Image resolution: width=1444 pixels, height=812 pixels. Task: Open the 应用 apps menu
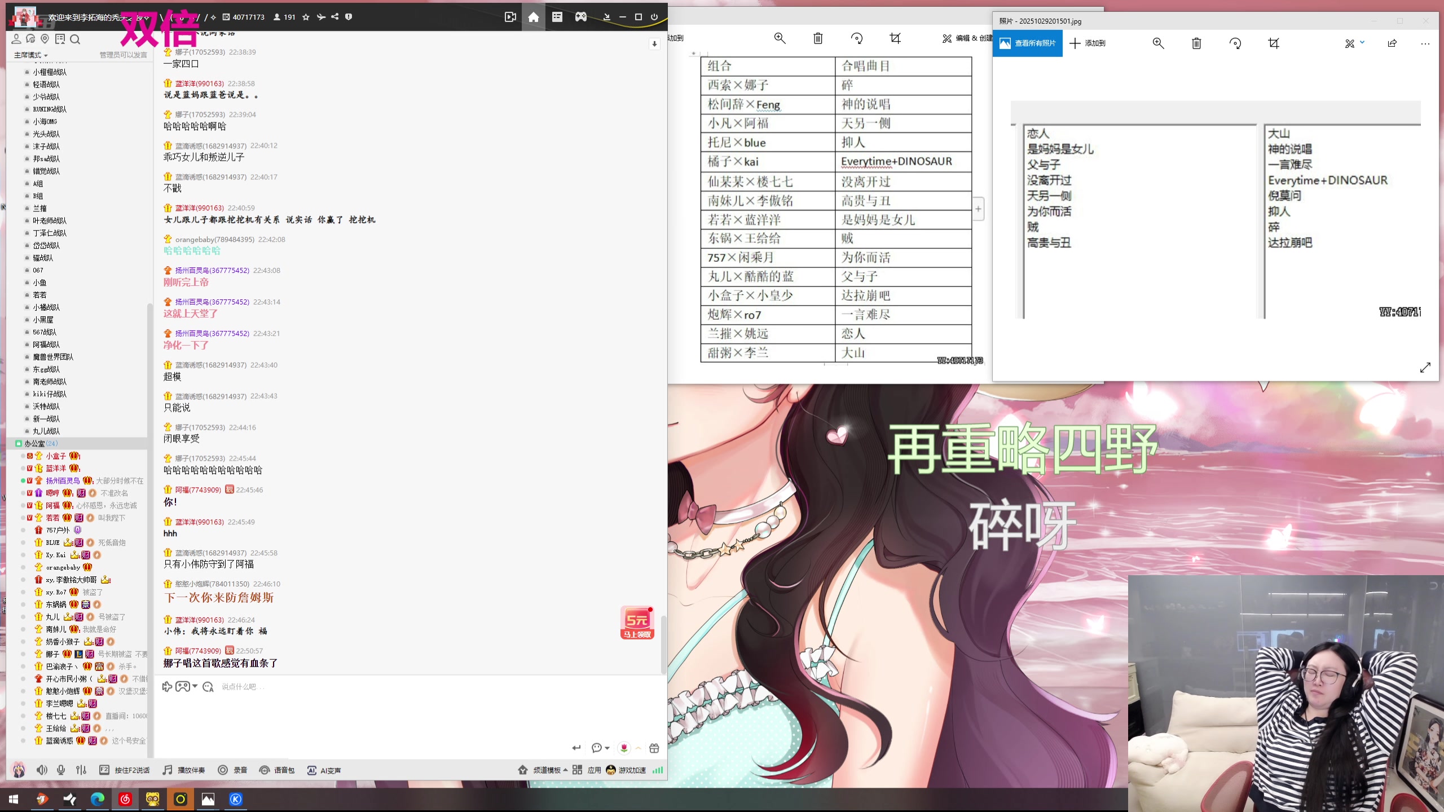click(x=594, y=770)
